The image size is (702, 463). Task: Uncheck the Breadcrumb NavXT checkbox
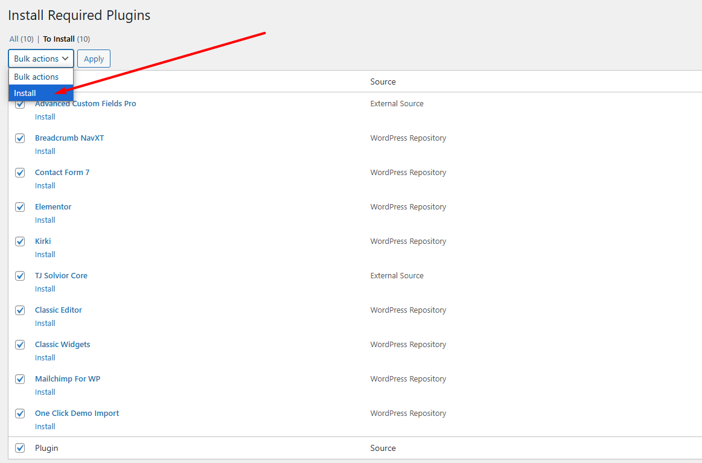point(20,138)
